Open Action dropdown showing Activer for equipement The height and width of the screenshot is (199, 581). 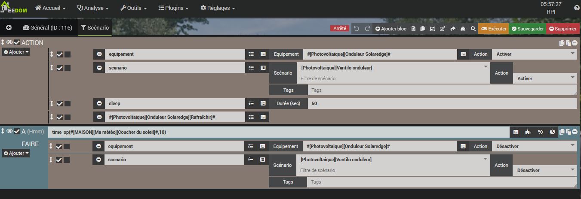(x=535, y=54)
